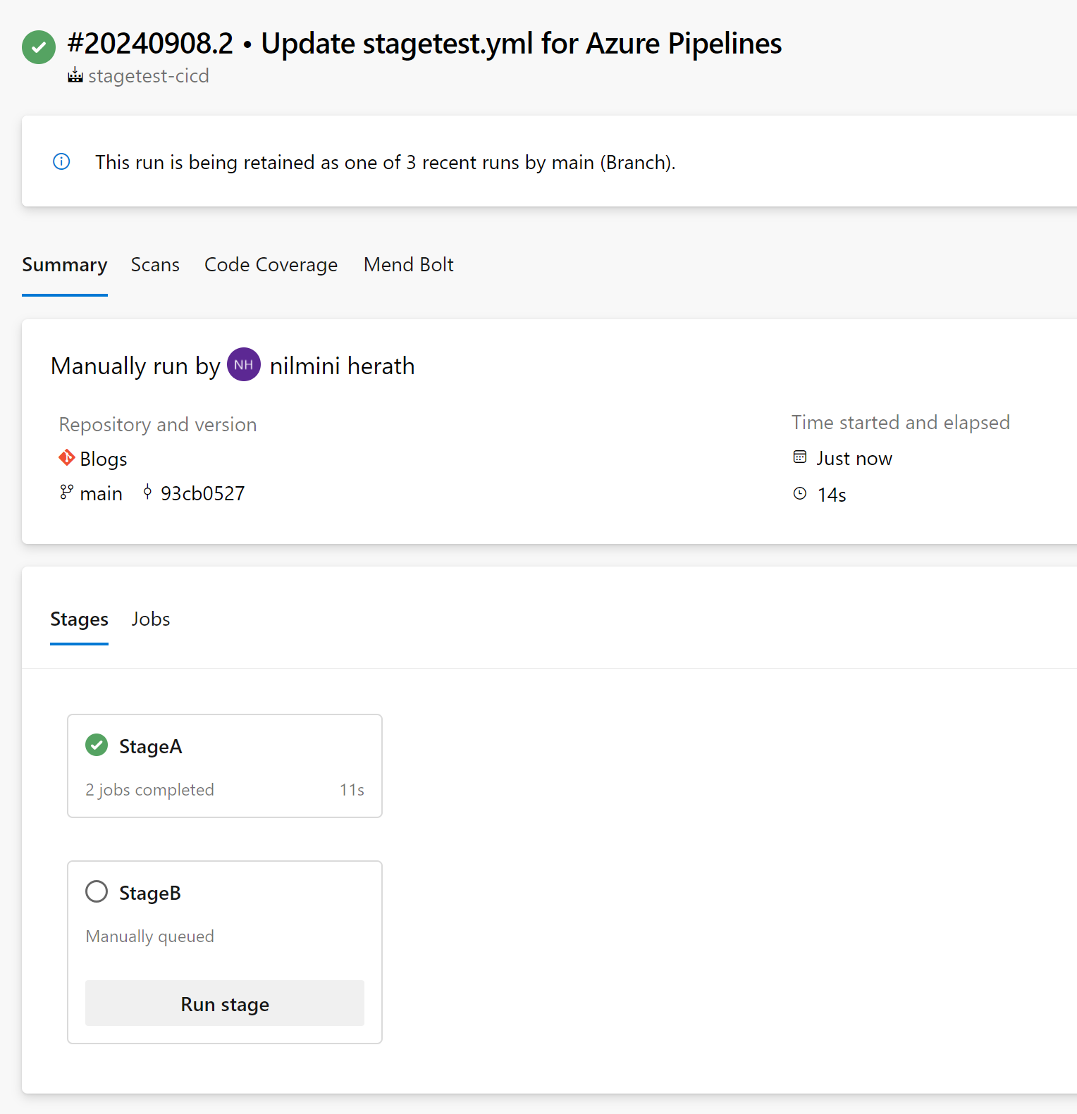Click the branch icon next to main
1077x1114 pixels.
pyautogui.click(x=66, y=493)
